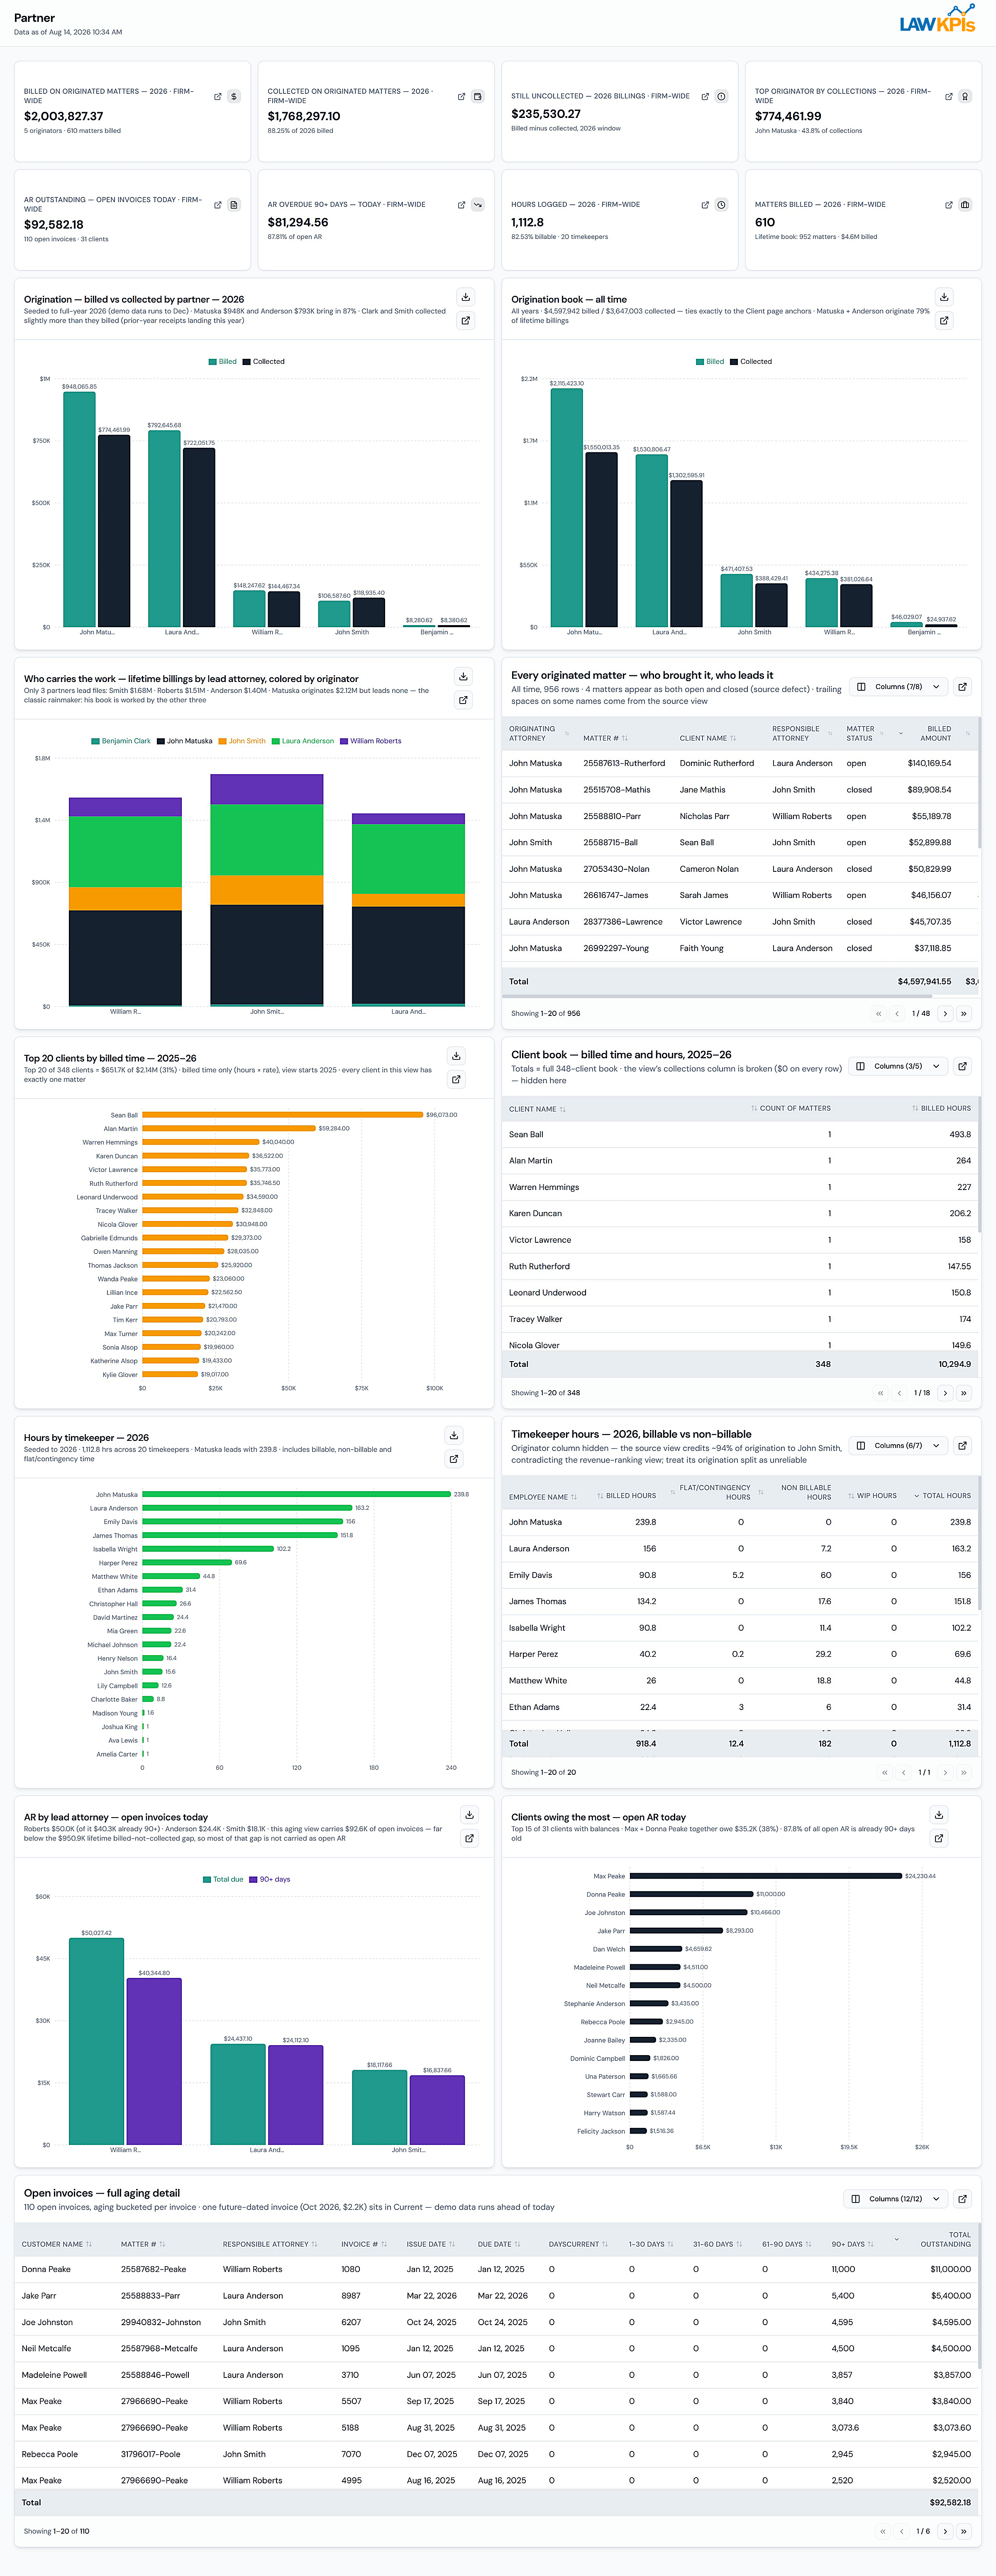996x2576 pixels.
Task: Open Columns (7/8) dropdown in originated matter table
Action: [898, 687]
